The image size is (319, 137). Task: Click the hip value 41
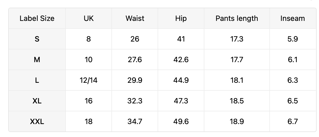point(181,39)
